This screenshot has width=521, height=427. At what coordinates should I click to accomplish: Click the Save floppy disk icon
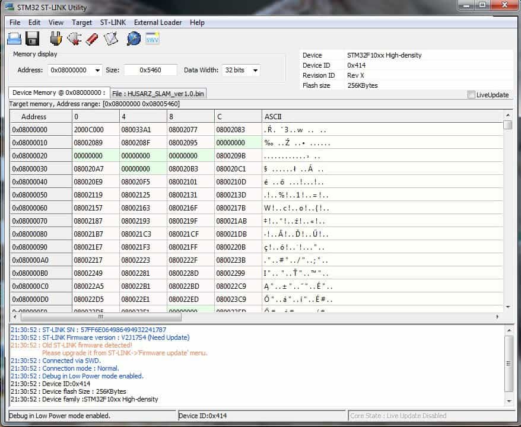[x=32, y=39]
